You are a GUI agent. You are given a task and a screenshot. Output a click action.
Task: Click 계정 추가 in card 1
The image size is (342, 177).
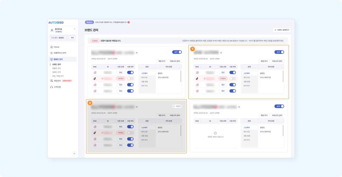(264, 61)
